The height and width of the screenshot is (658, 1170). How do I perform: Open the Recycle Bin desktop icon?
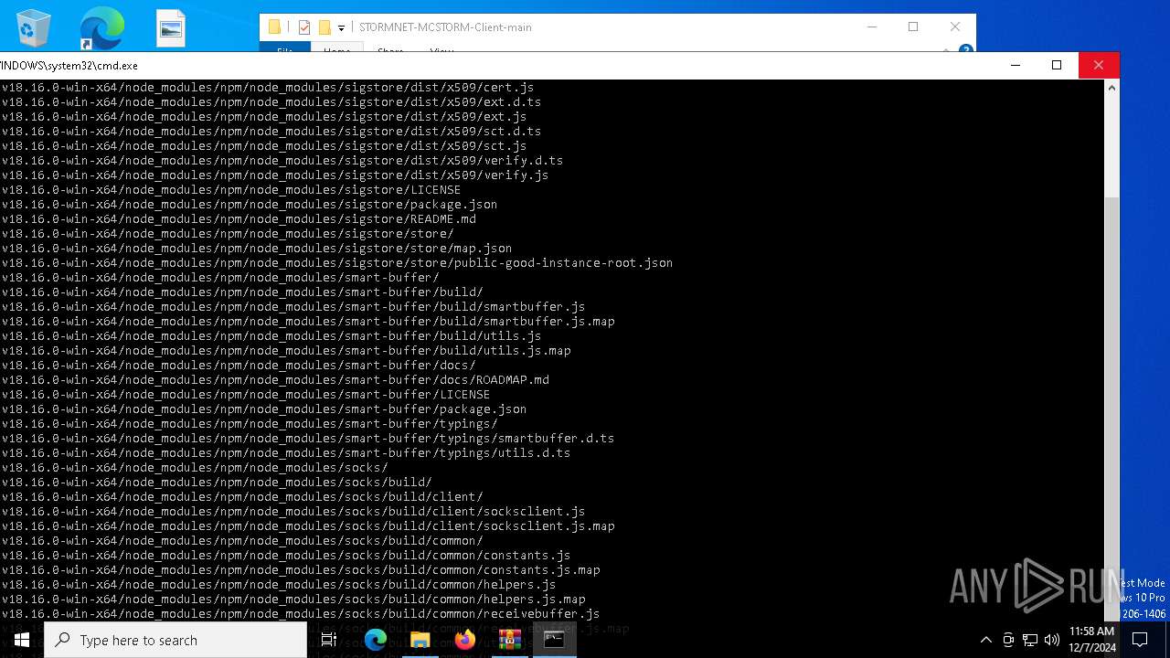[34, 28]
